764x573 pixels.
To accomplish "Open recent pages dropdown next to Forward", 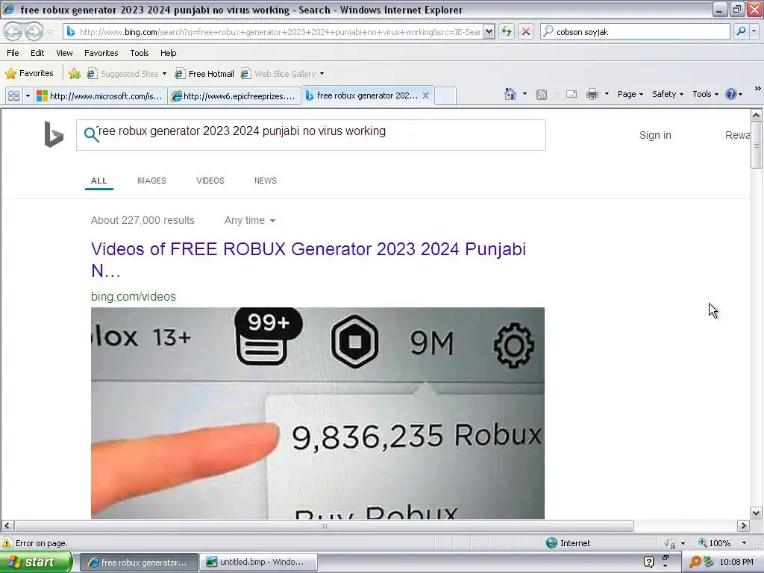I will (x=51, y=32).
